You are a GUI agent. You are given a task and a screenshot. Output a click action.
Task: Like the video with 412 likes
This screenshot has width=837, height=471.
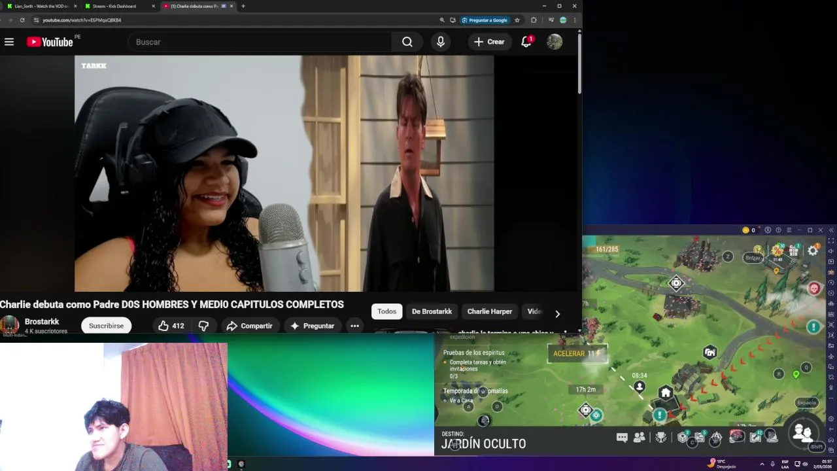[x=171, y=326]
